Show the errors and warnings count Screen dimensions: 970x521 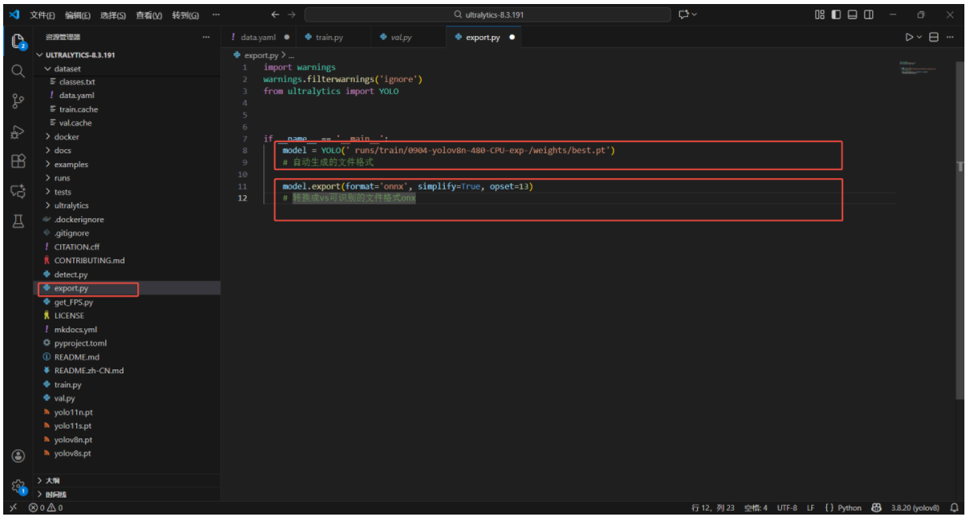click(x=46, y=507)
